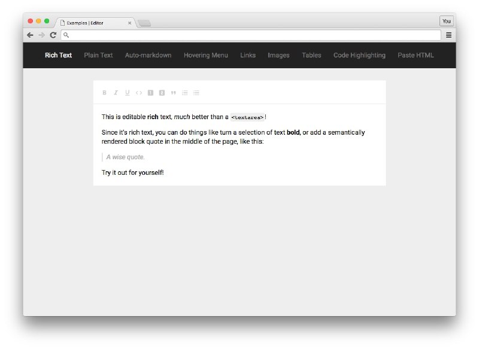
Task: Toggle underline formatting in the editor toolbar
Action: (127, 93)
